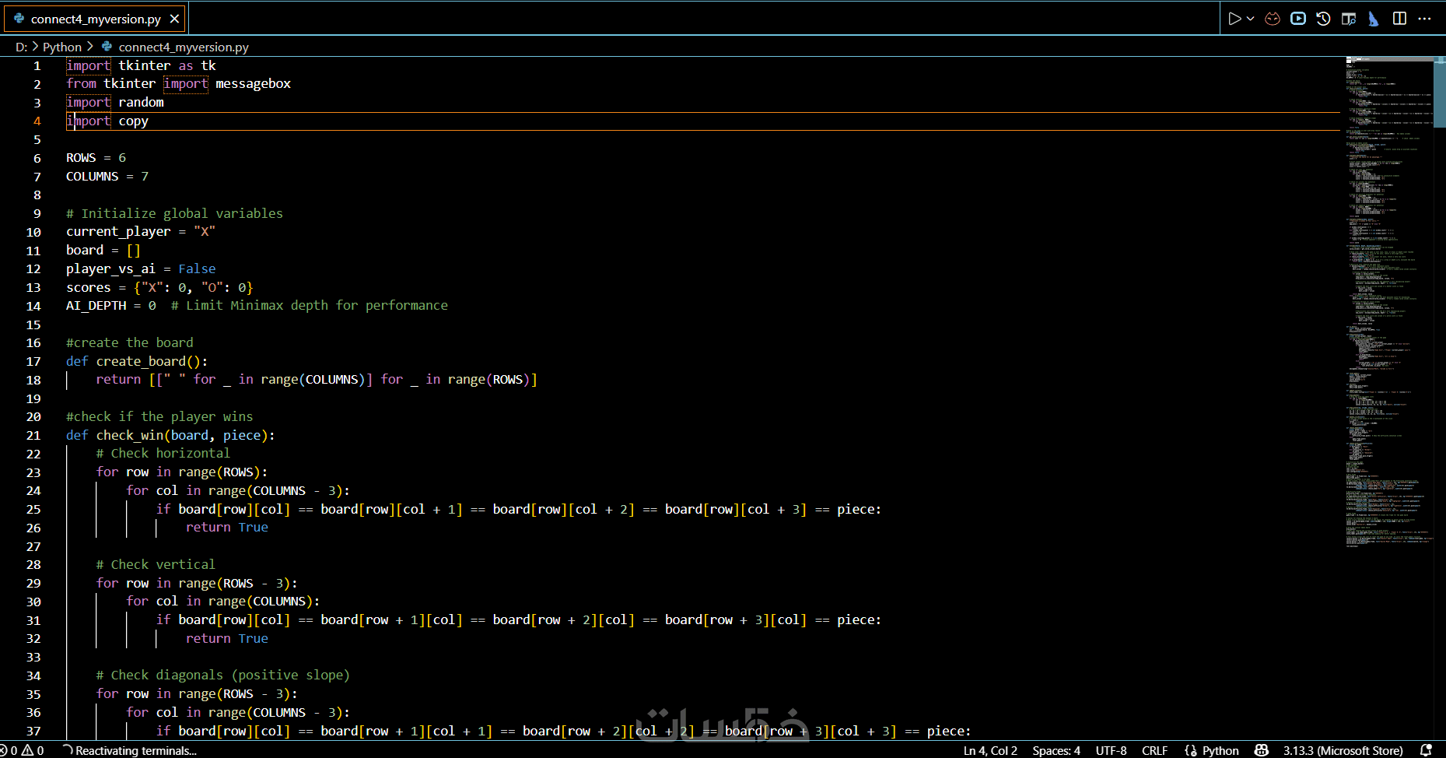Click on 'player_vs_ai = False' line

tap(141, 269)
